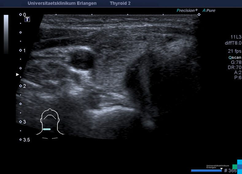This screenshot has height=174, width=242.
Task: Click the circle marker at top-right of scan
Action: point(199,14)
